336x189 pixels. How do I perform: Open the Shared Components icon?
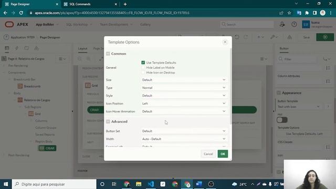[x=289, y=37]
